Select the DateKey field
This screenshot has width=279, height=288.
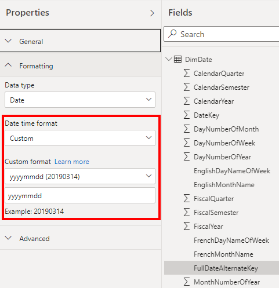point(206,115)
